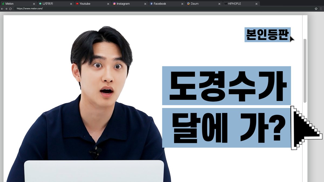Open the browser three-dot menu

[x=321, y=9]
